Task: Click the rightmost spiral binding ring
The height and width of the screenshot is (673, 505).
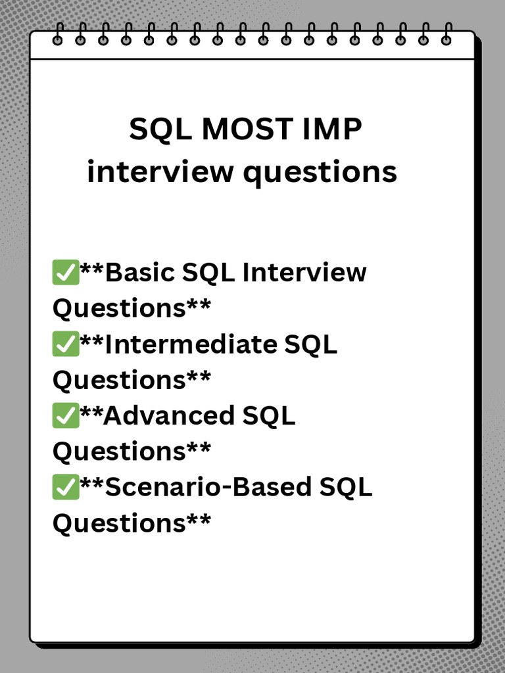Action: tap(446, 35)
